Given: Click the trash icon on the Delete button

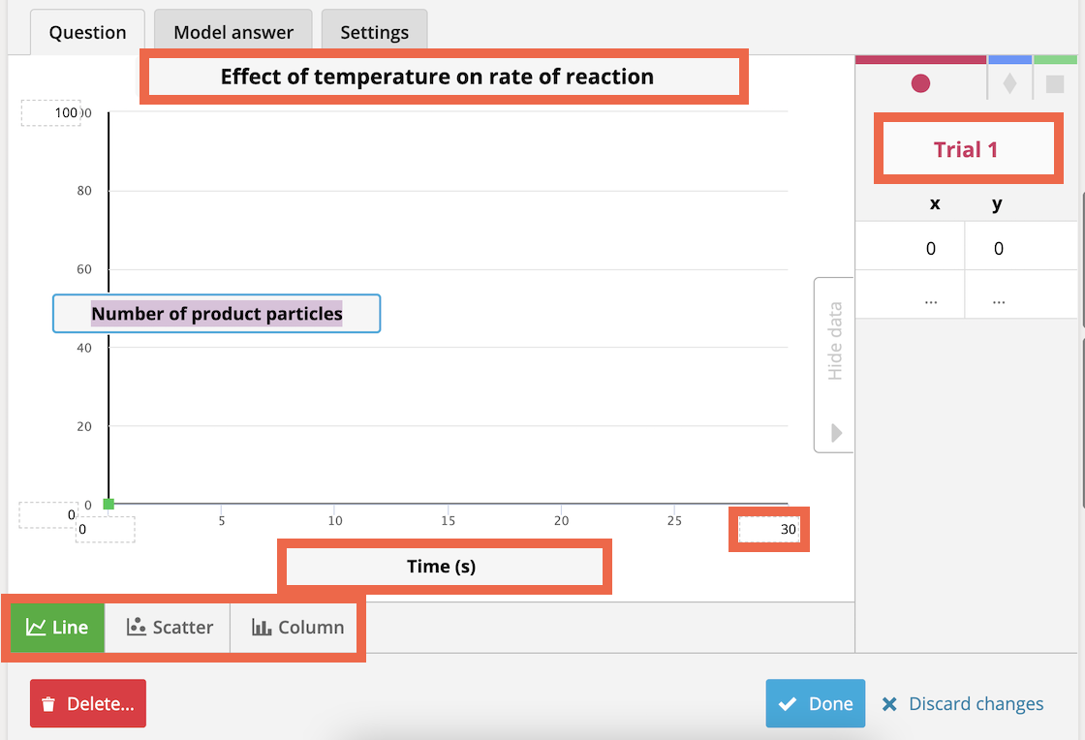Looking at the screenshot, I should click(x=49, y=703).
